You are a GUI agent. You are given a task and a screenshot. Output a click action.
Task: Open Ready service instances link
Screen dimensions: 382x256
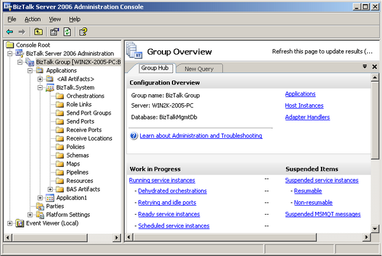[169, 215]
